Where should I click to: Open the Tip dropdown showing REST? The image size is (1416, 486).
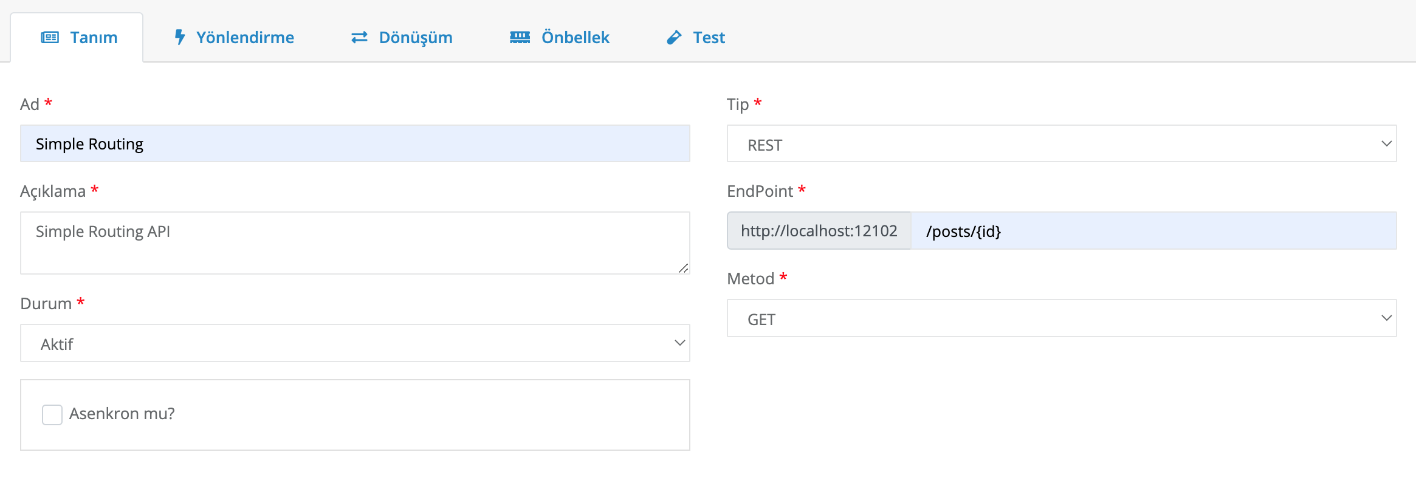1062,144
